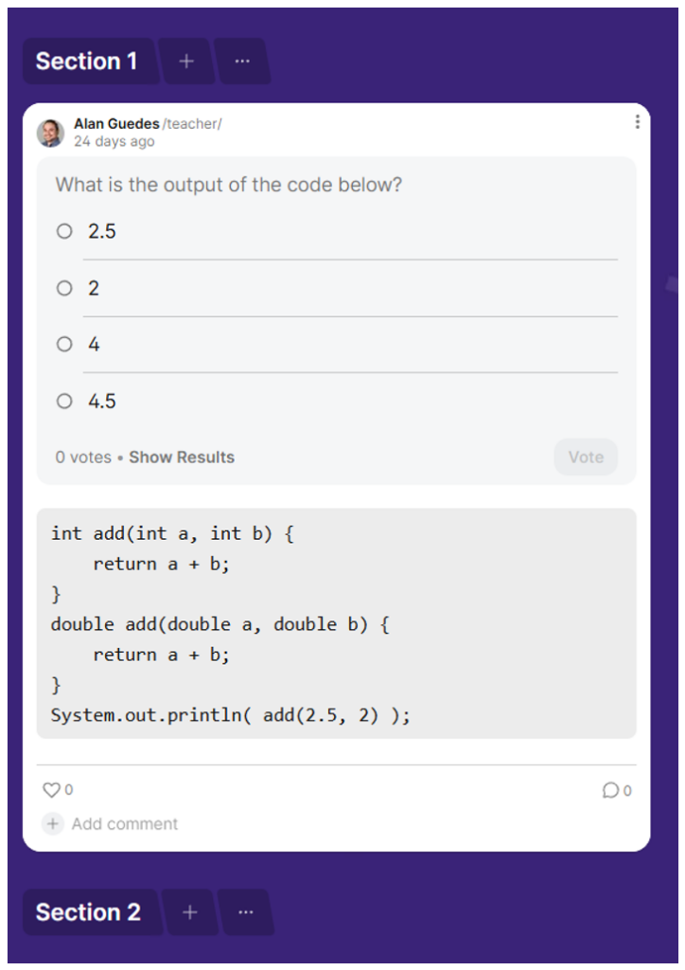The image size is (685, 970).
Task: Open the Section 1 ellipsis menu
Action: click(x=242, y=62)
